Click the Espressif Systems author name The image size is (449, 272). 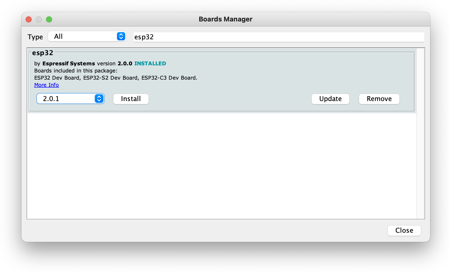pyautogui.click(x=69, y=64)
